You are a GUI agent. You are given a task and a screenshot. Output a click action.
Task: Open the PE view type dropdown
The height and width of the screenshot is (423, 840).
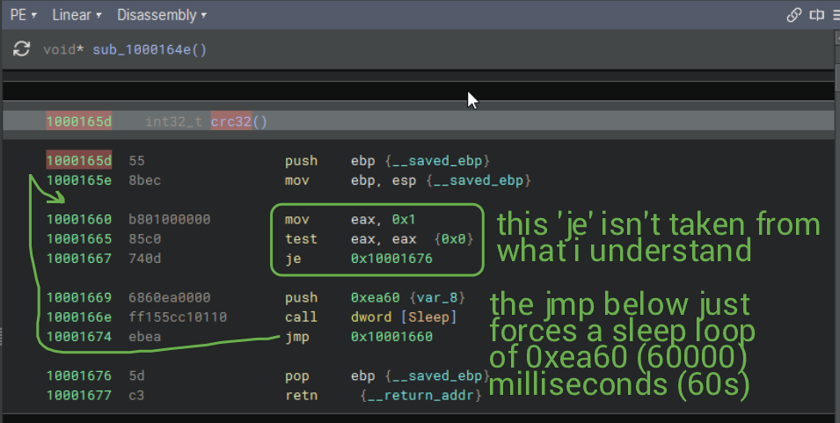[23, 15]
